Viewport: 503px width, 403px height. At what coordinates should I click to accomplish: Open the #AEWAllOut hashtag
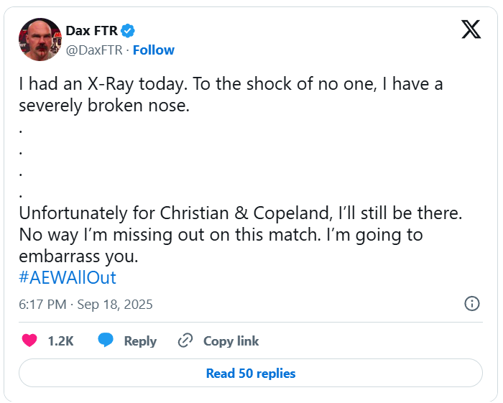(68, 277)
